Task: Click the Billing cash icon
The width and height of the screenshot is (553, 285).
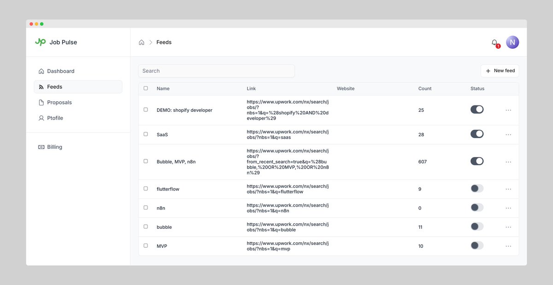Action: [41, 147]
